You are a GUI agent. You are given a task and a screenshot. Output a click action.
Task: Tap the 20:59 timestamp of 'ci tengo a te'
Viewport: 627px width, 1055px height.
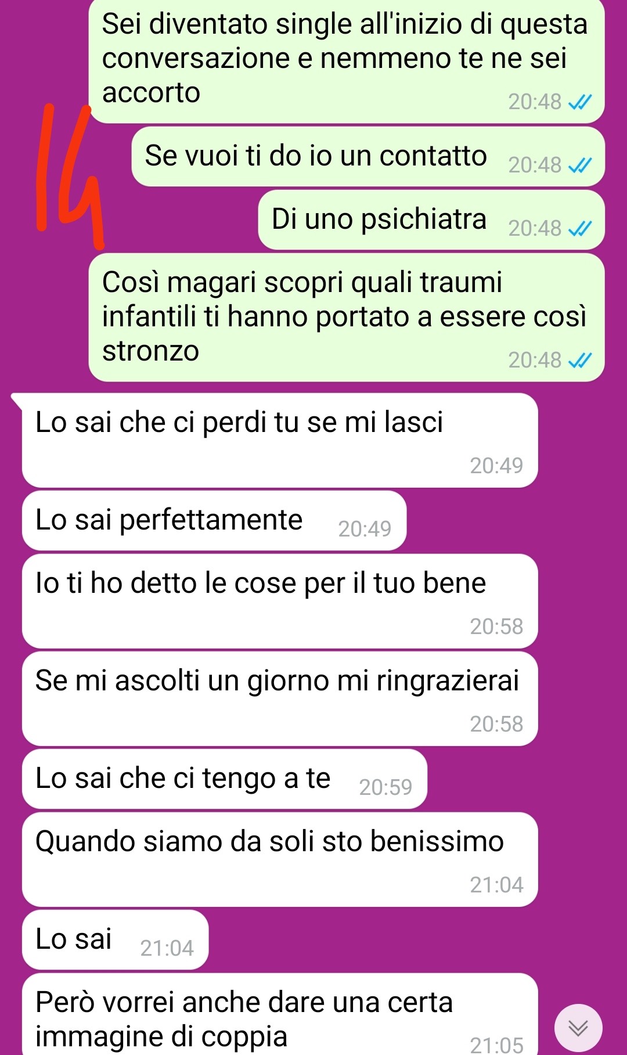point(385,787)
